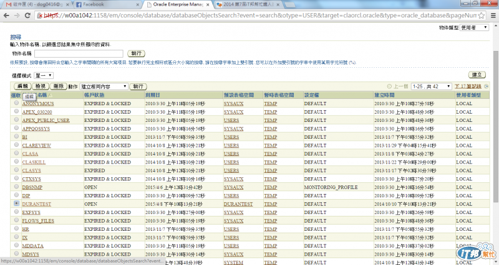
Task: Bookmark this page with the star icon
Action: click(482, 15)
